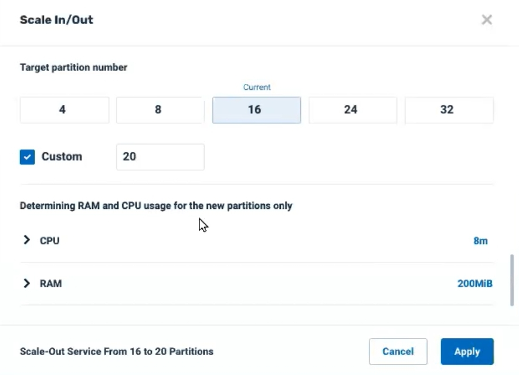This screenshot has width=519, height=375.
Task: Click the 200MiB RAM usage value
Action: pos(475,283)
